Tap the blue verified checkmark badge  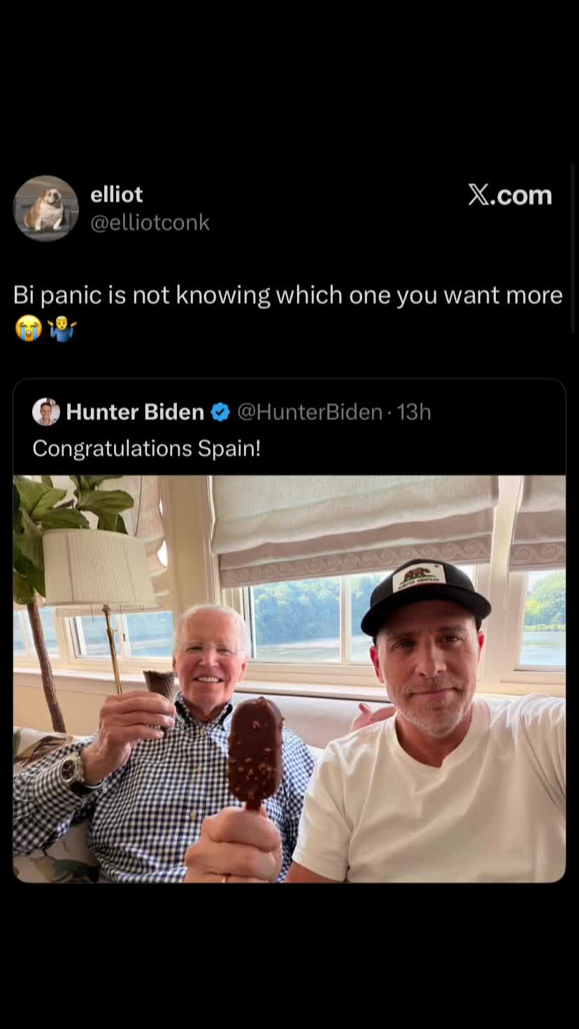pyautogui.click(x=220, y=412)
